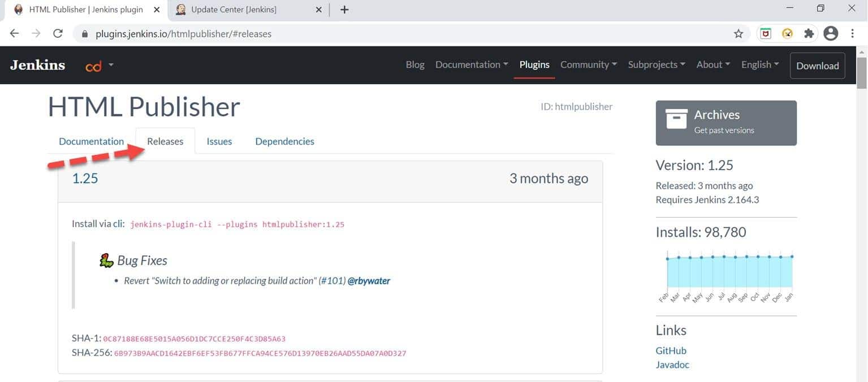868x382 pixels.
Task: Click the yellow round extension icon
Action: coord(787,34)
